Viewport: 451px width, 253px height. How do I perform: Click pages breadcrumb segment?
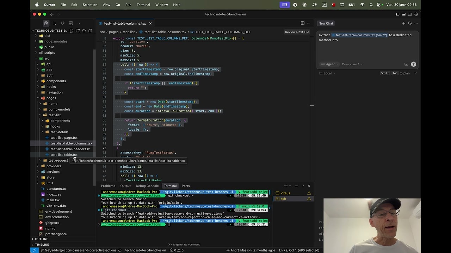point(113,32)
